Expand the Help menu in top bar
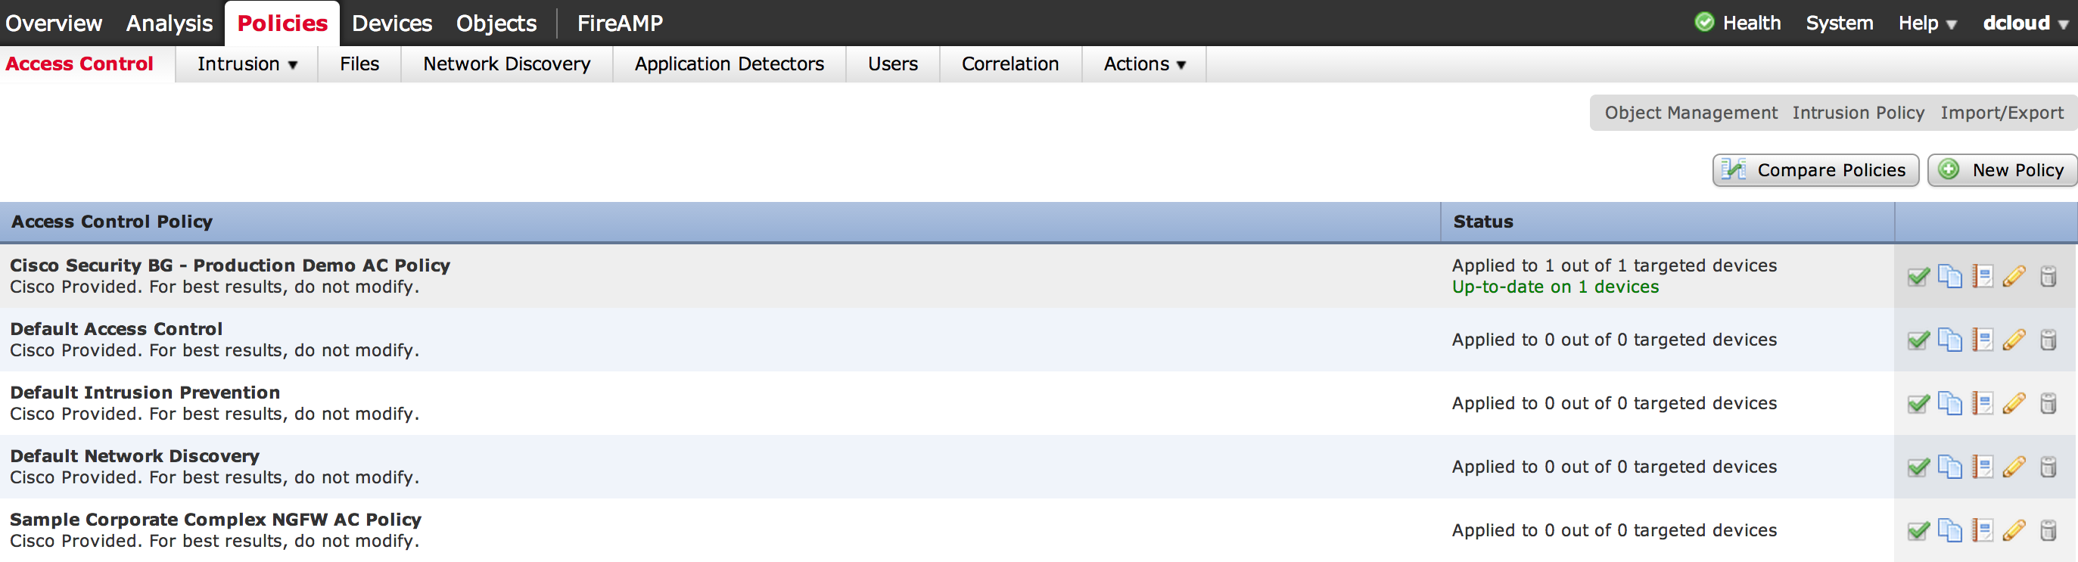 1927,23
